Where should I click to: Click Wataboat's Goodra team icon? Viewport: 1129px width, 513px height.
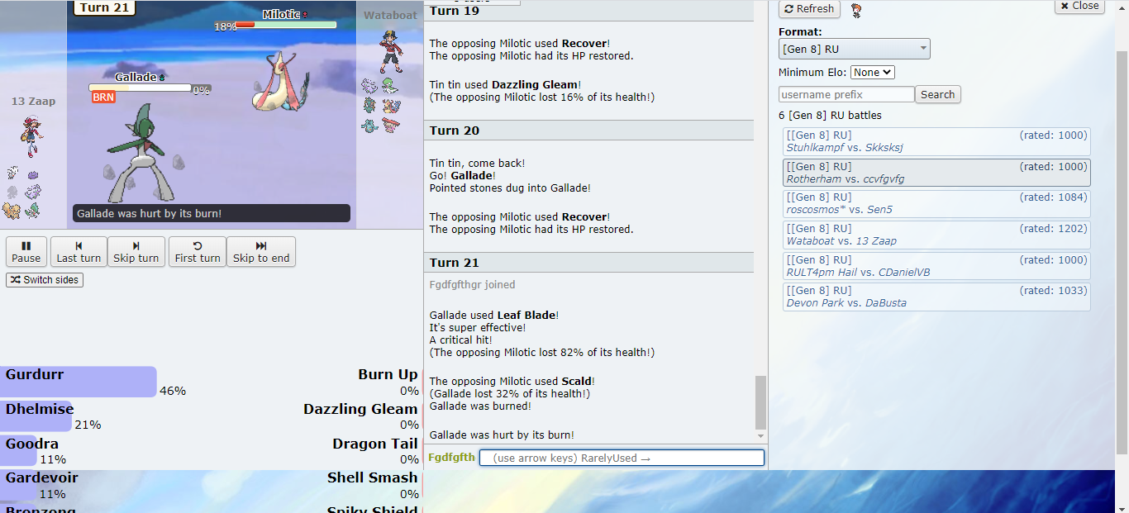[369, 87]
